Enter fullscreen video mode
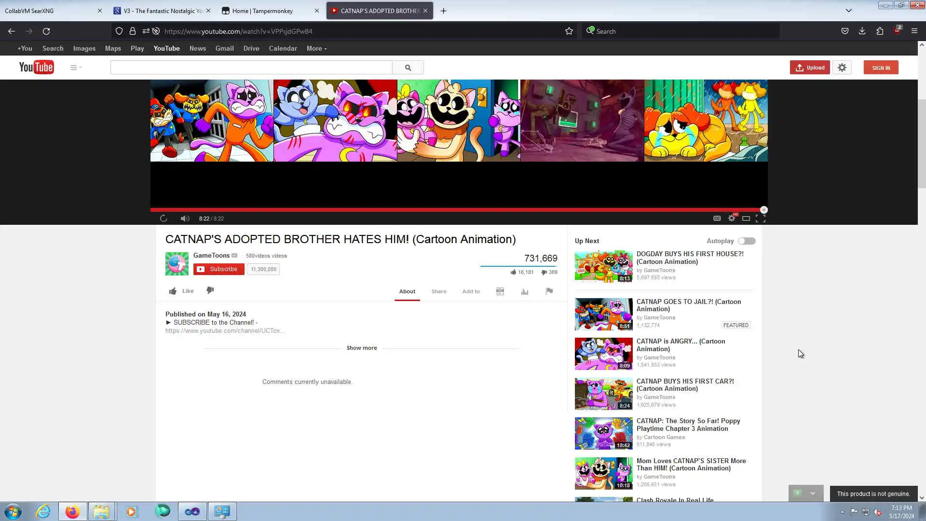This screenshot has height=521, width=926. click(x=761, y=219)
